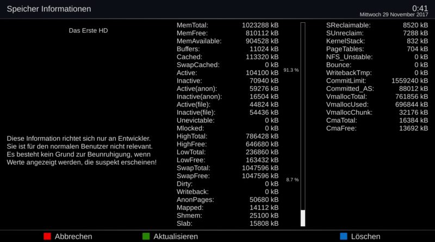Click the SUnreclaim row label
Screen dimensions: 435x242
click(345, 33)
